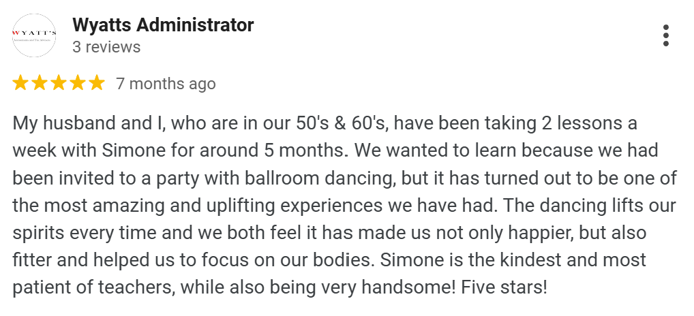Click the Wyatt's logo profile avatar
This screenshot has width=694, height=316.
pos(34,35)
